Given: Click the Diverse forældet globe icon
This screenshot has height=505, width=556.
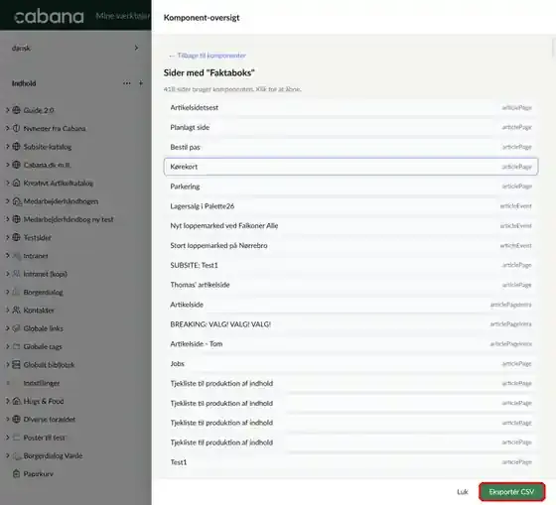Looking at the screenshot, I should (x=16, y=420).
